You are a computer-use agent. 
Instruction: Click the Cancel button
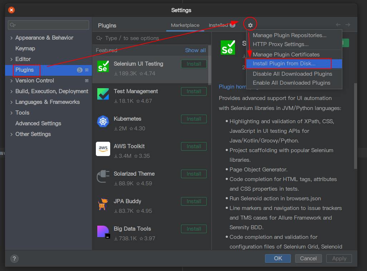[x=308, y=259]
